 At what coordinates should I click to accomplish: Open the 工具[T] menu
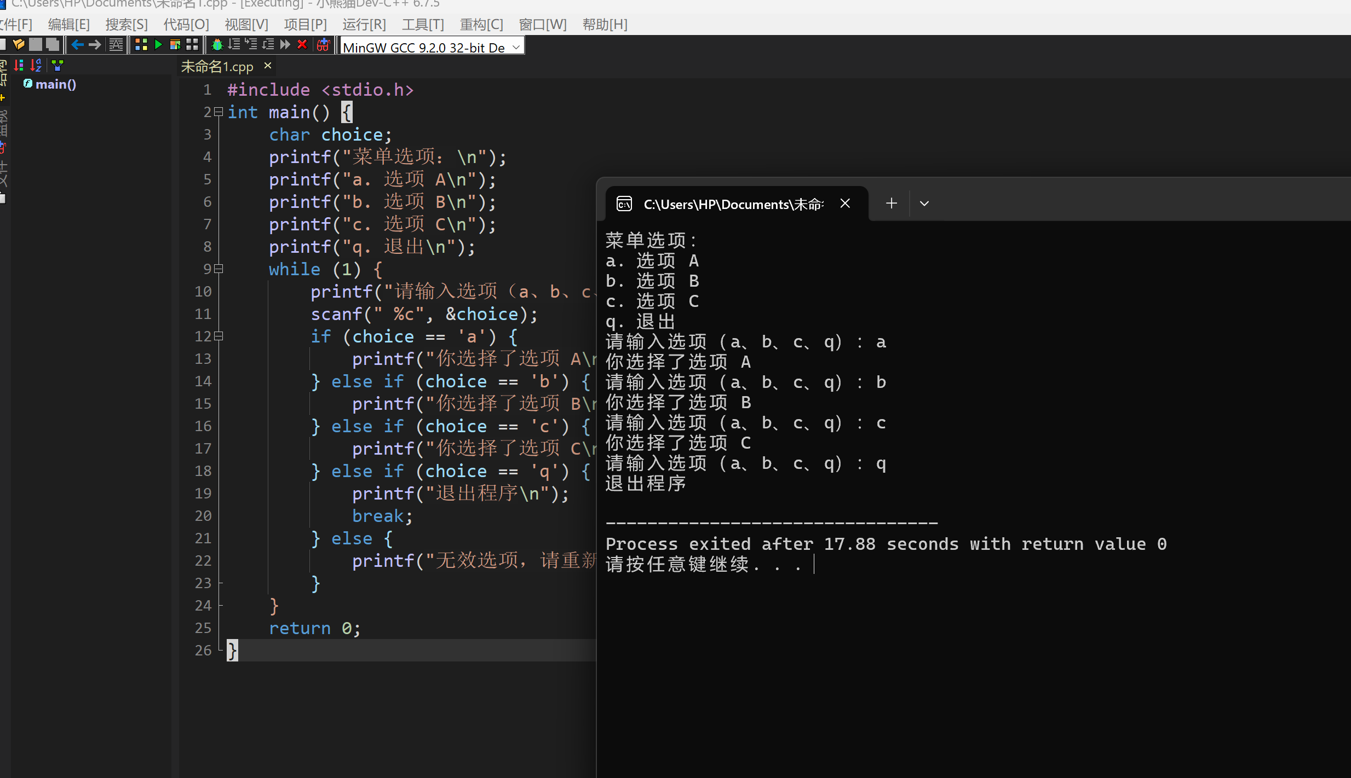423,25
